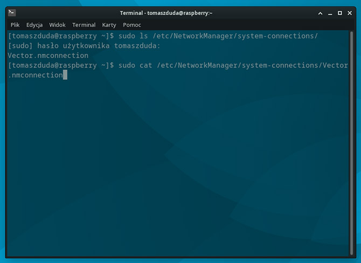Click the text cursor after .nmconnection
361x263 pixels.
pyautogui.click(x=65, y=75)
